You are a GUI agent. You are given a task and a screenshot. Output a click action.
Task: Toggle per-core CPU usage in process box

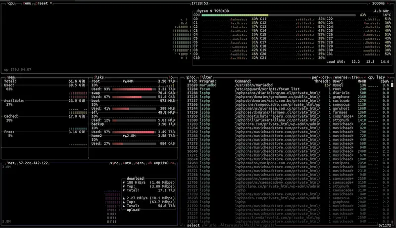click(x=320, y=77)
